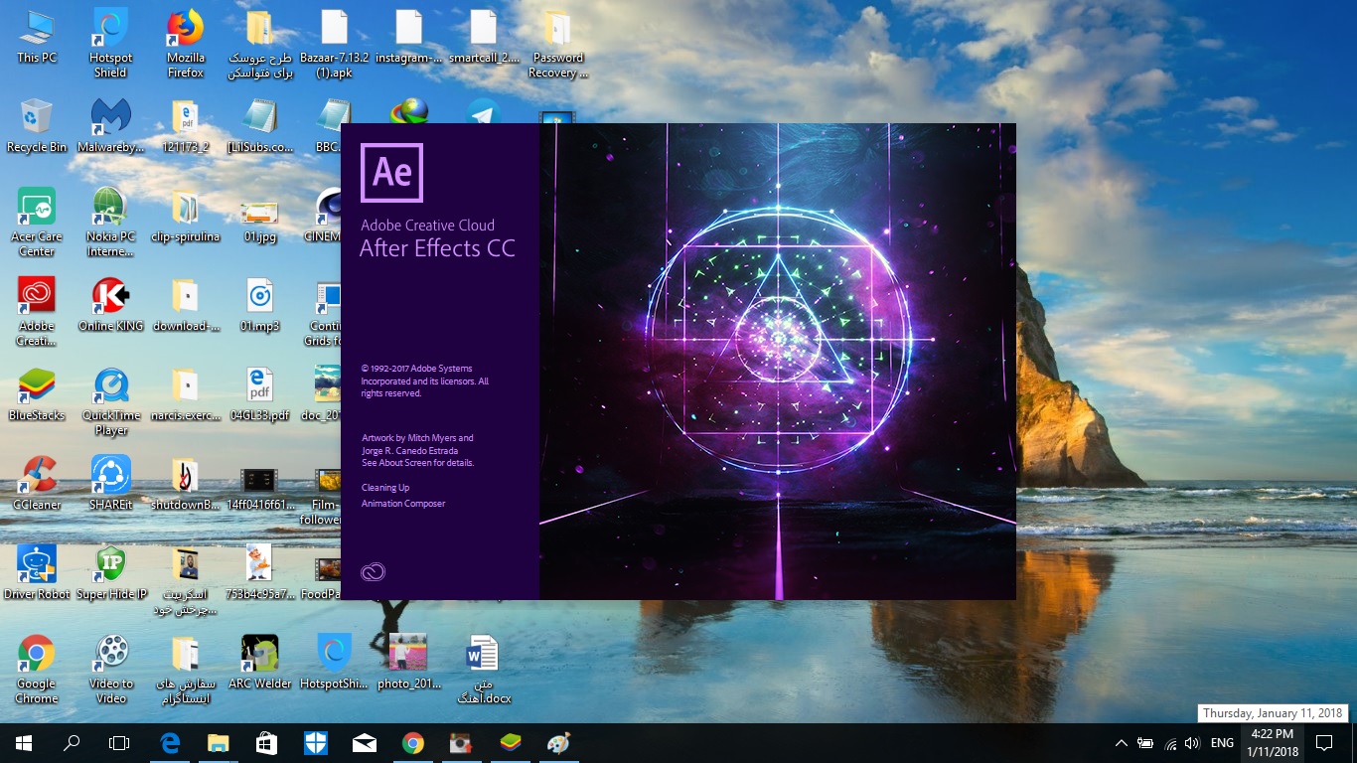Select the smartcall_2 file icon

pos(483,37)
